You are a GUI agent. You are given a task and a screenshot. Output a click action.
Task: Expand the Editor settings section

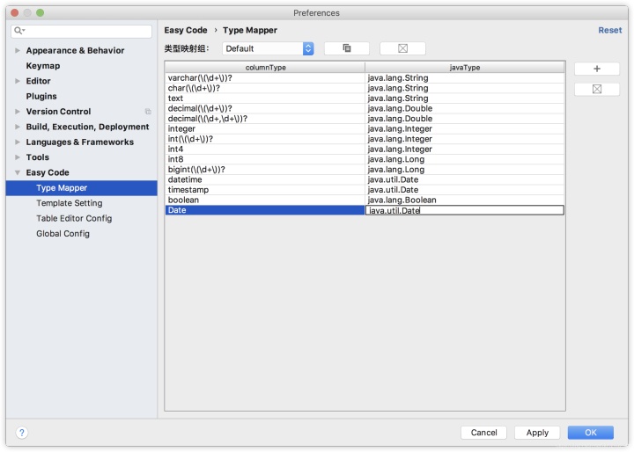(18, 81)
